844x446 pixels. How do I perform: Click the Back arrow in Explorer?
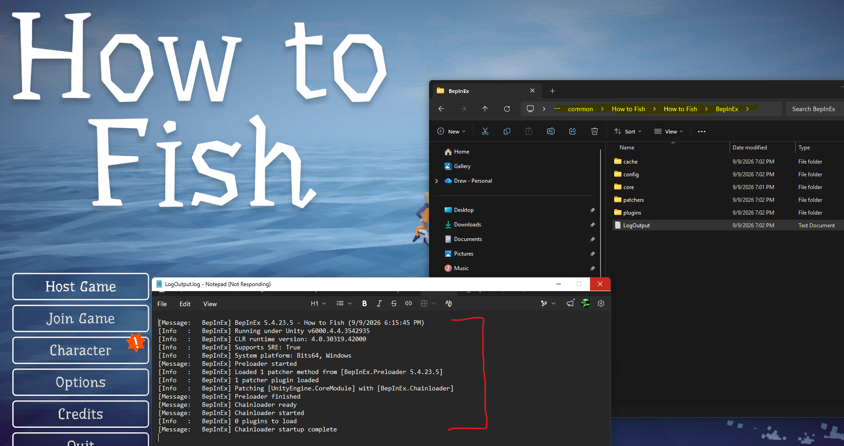click(441, 108)
